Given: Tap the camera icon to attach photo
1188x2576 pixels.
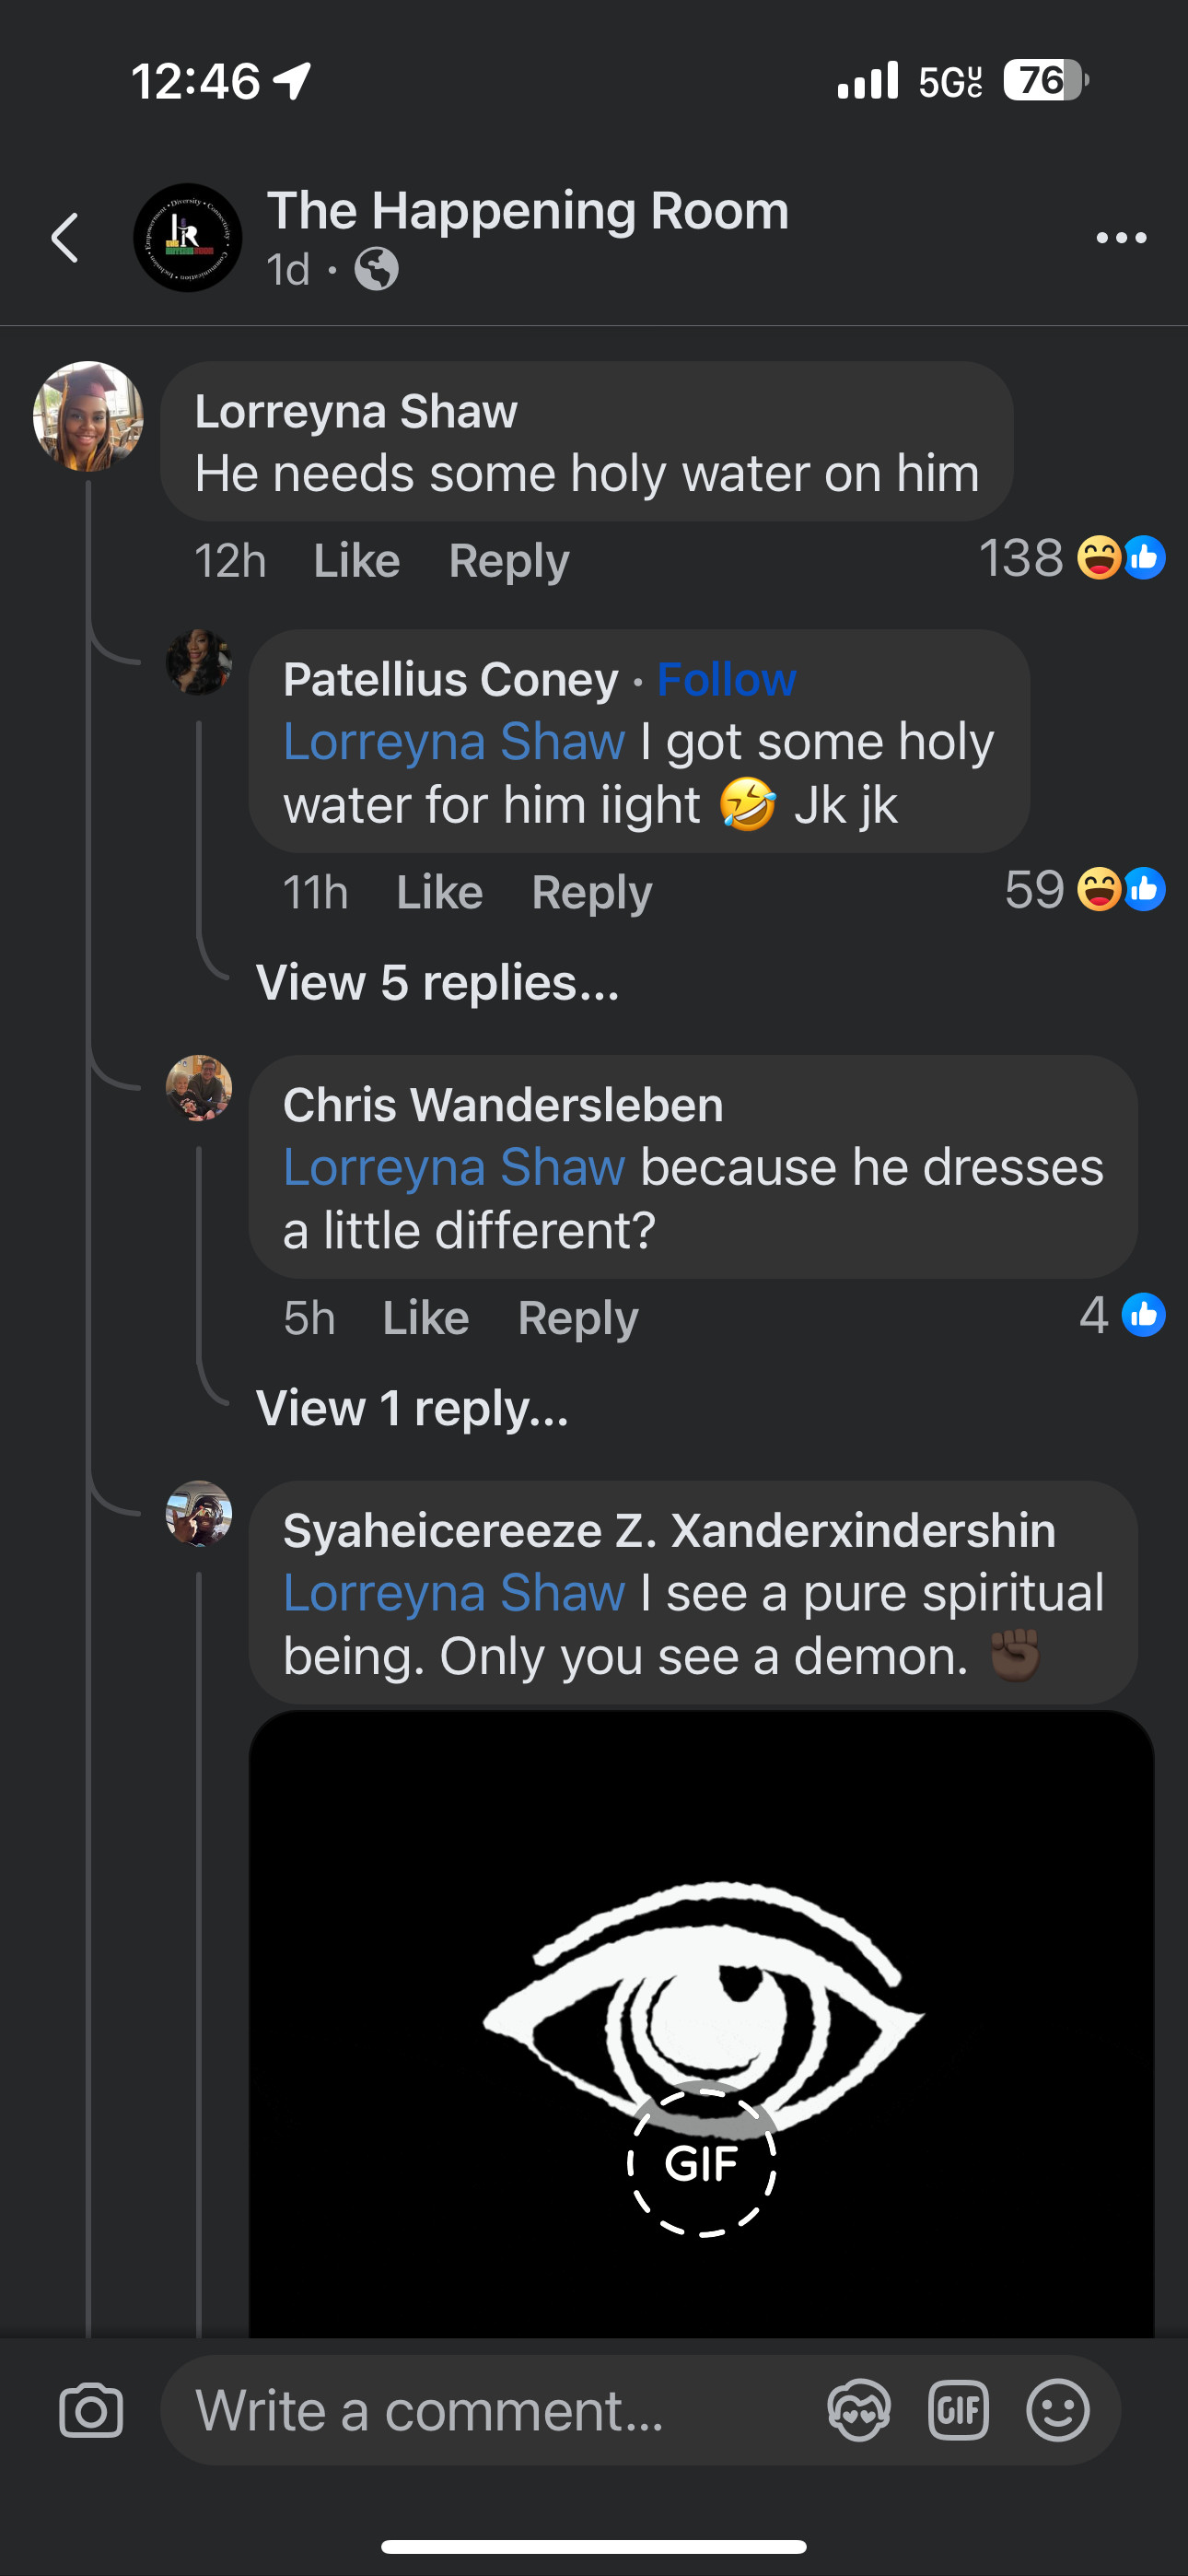Looking at the screenshot, I should pyautogui.click(x=91, y=2411).
